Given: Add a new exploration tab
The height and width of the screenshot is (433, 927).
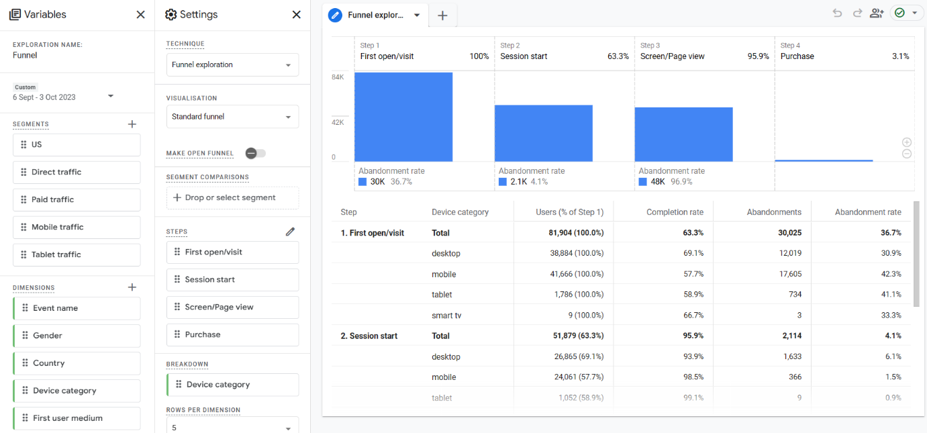Looking at the screenshot, I should [x=442, y=15].
